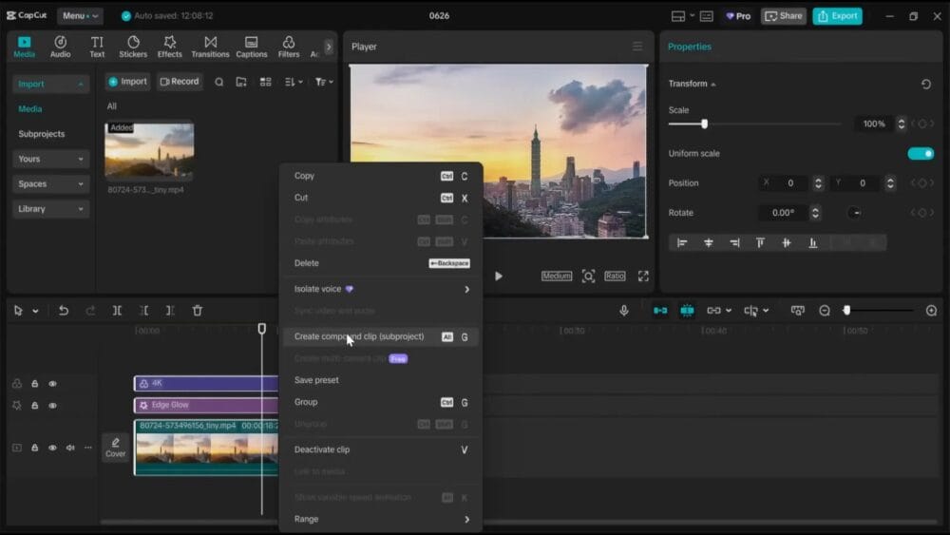
Task: Expand the Range submenu arrow
Action: (466, 520)
